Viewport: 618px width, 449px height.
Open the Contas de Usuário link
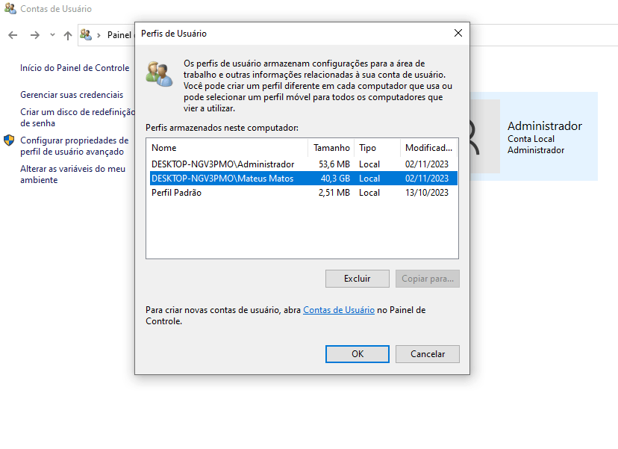point(338,309)
